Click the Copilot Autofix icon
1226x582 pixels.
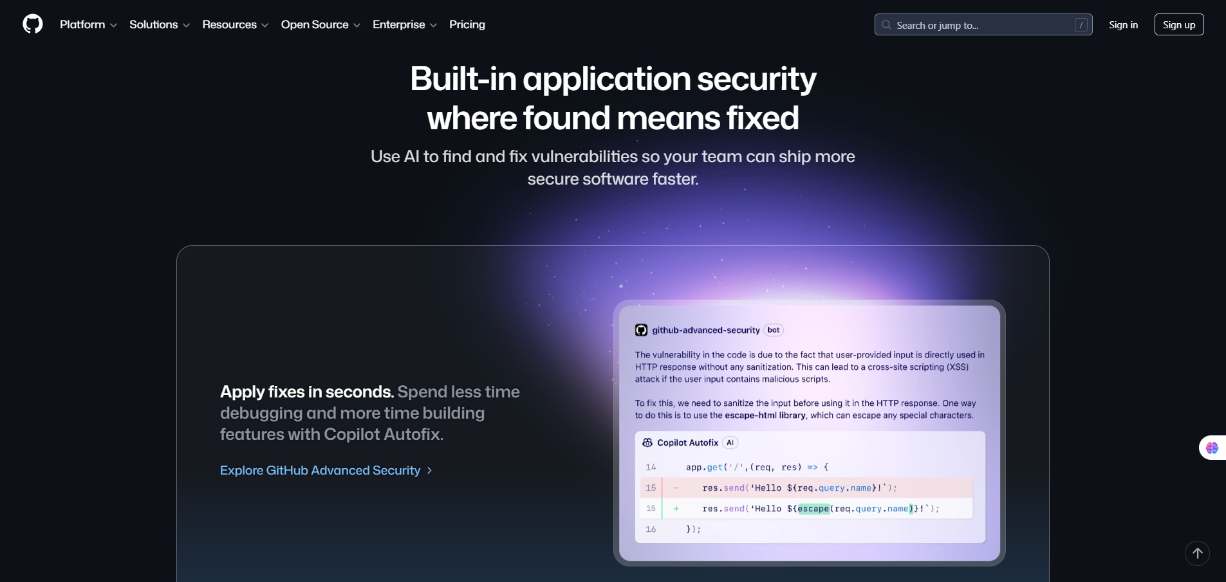[647, 442]
